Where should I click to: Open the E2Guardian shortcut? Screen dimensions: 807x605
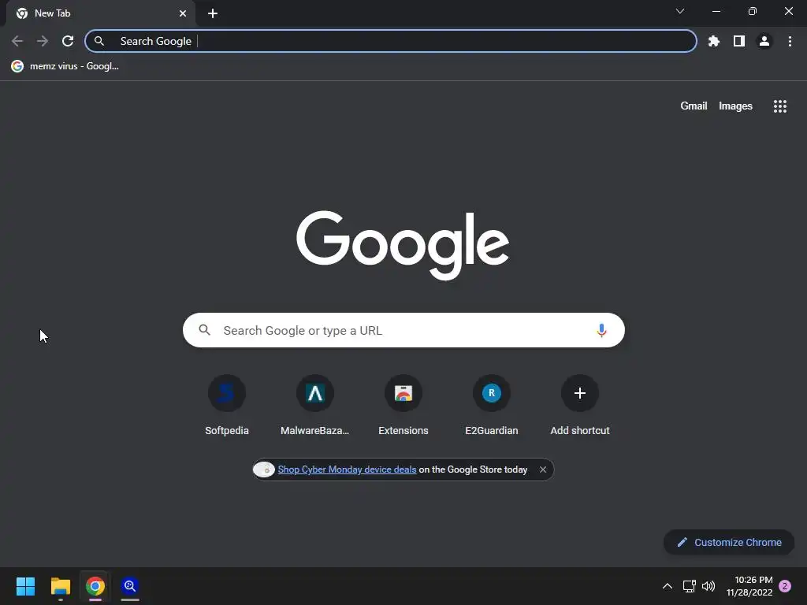click(492, 406)
